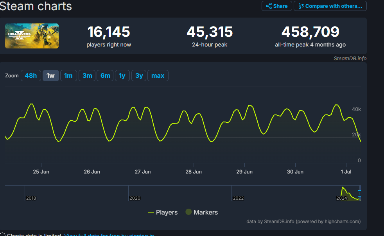
Task: Open View full data sign-in link
Action: pyautogui.click(x=109, y=234)
